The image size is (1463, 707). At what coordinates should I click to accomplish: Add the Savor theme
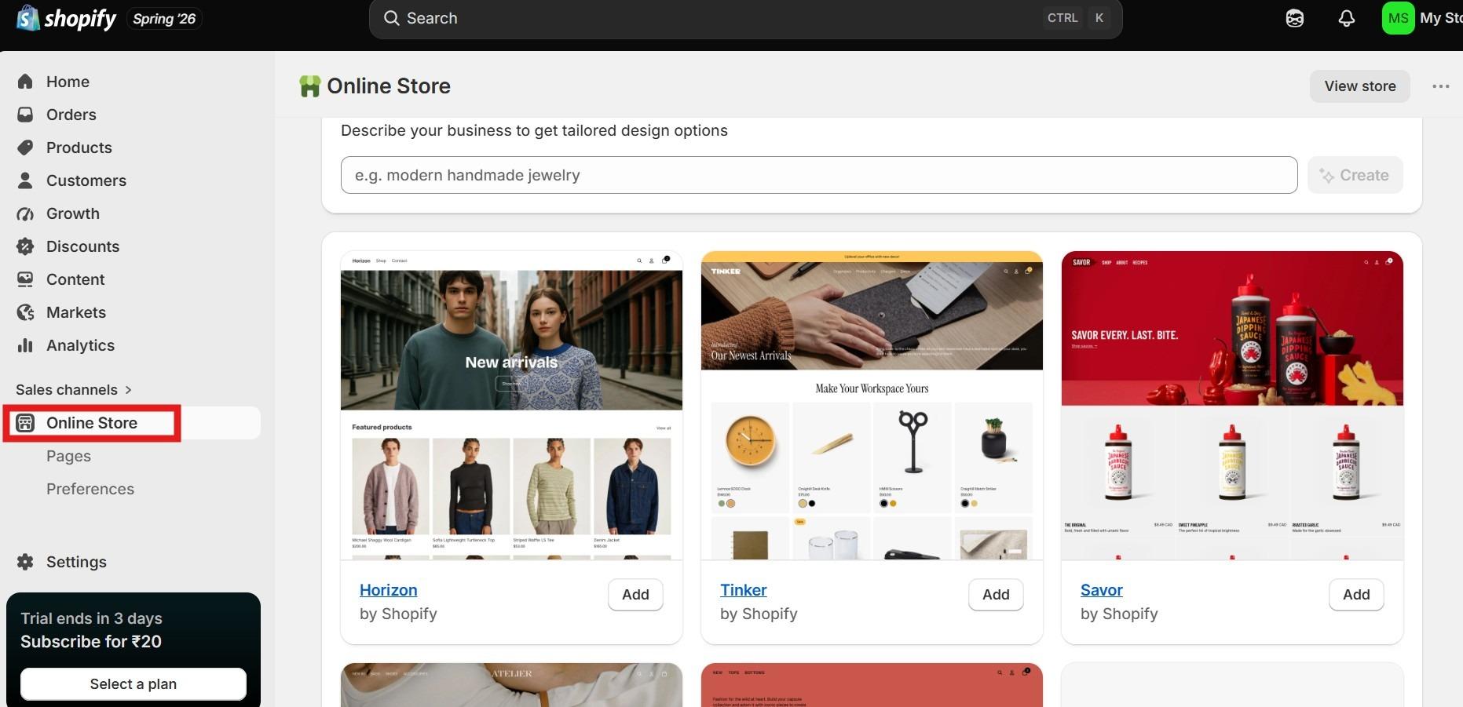coord(1356,595)
